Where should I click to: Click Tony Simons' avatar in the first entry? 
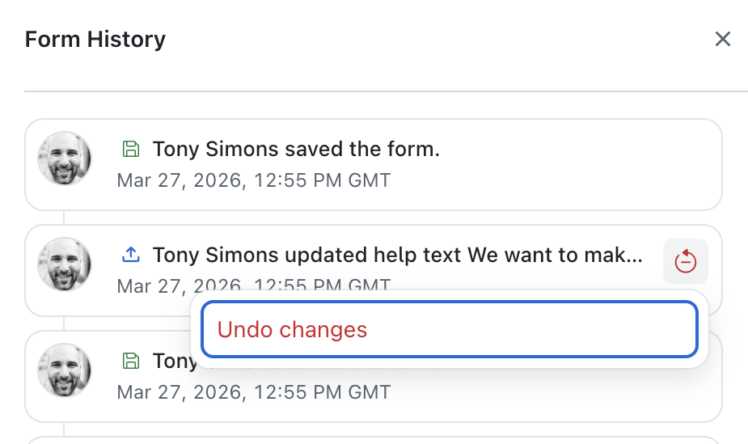pyautogui.click(x=65, y=159)
